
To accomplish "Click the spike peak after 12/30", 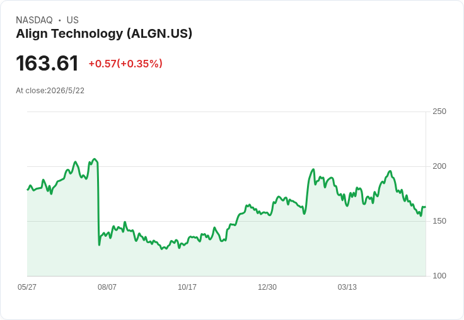I will coord(313,169).
